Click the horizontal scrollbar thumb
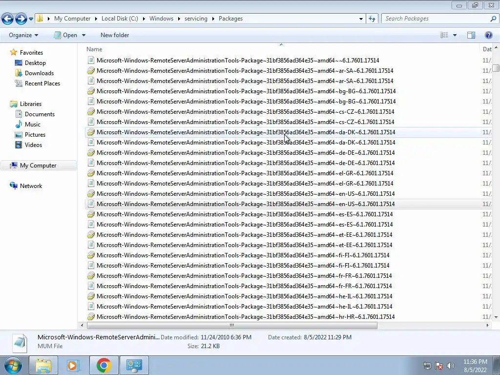Image resolution: width=500 pixels, height=375 pixels. click(x=232, y=325)
